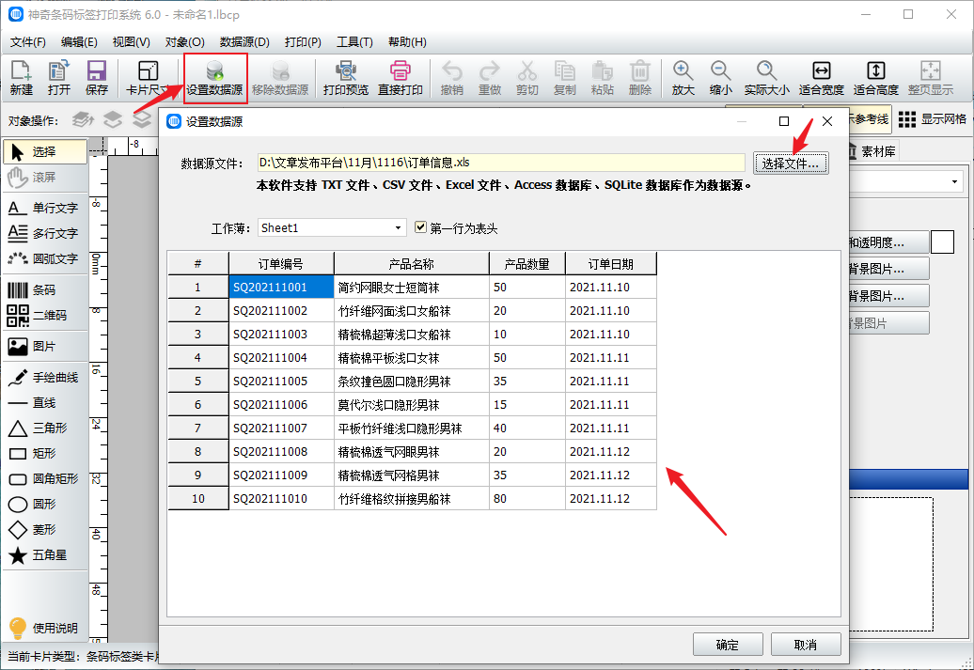The height and width of the screenshot is (670, 974).
Task: Click the 数据源文件 path input field
Action: coord(500,163)
